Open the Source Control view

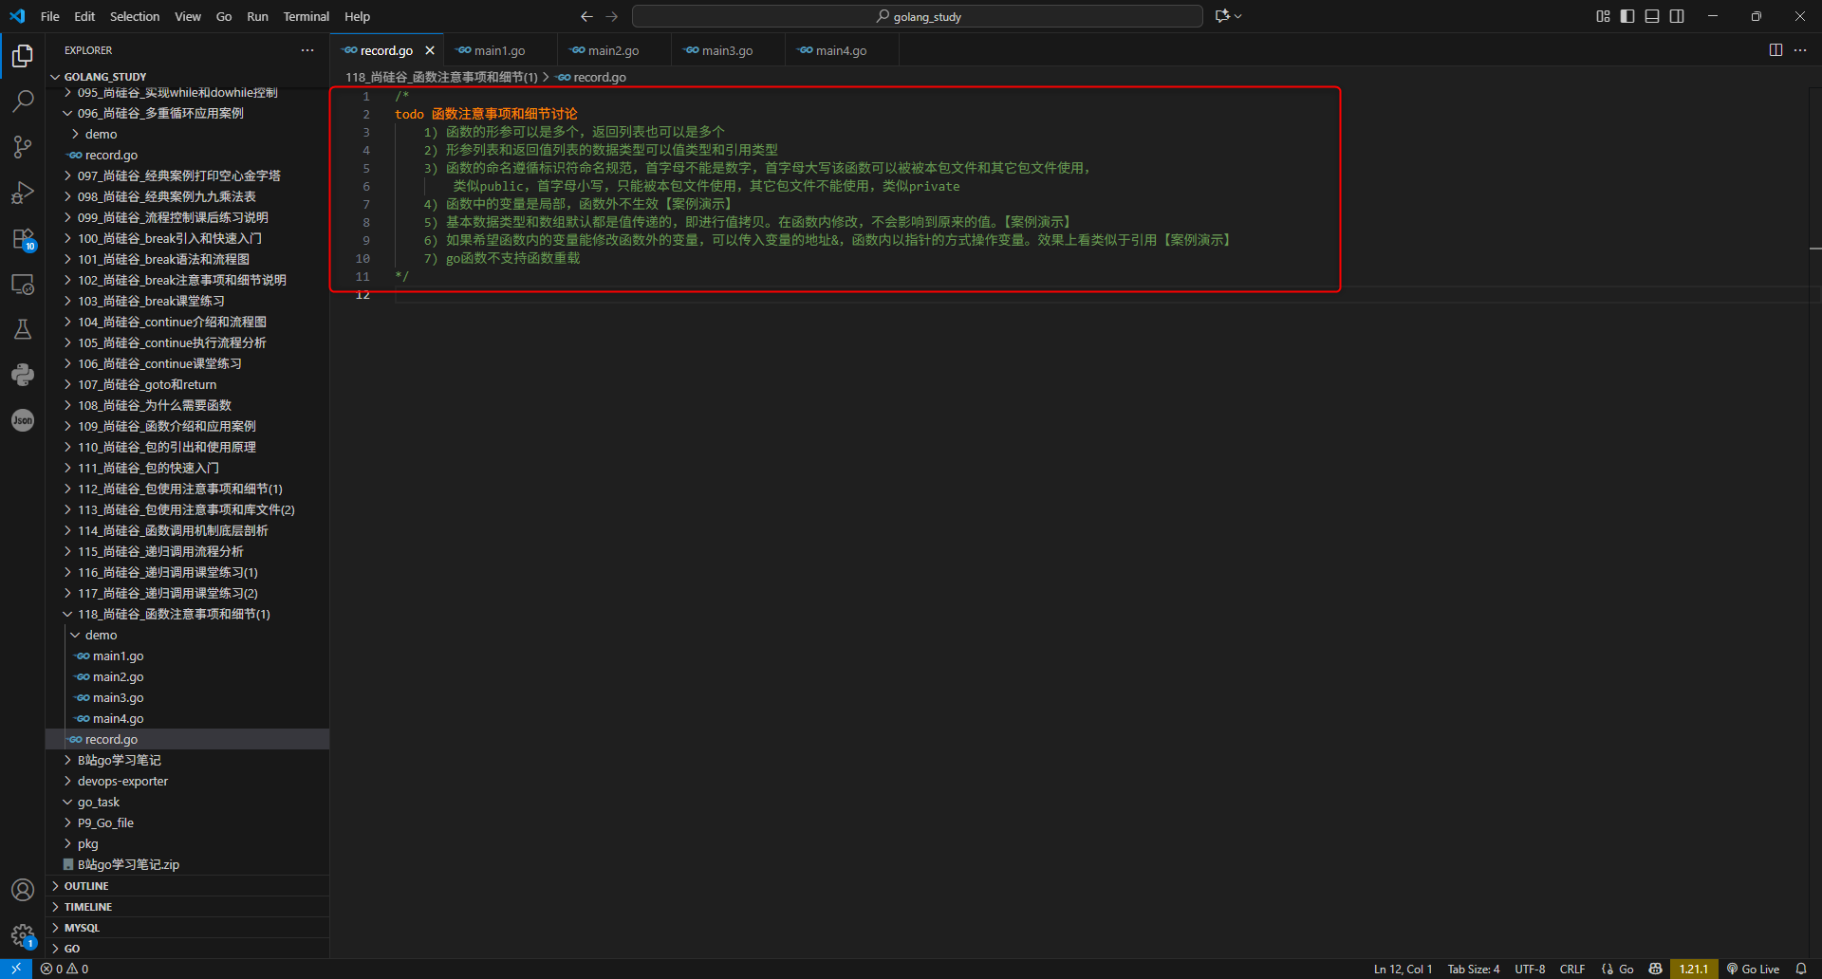point(23,146)
